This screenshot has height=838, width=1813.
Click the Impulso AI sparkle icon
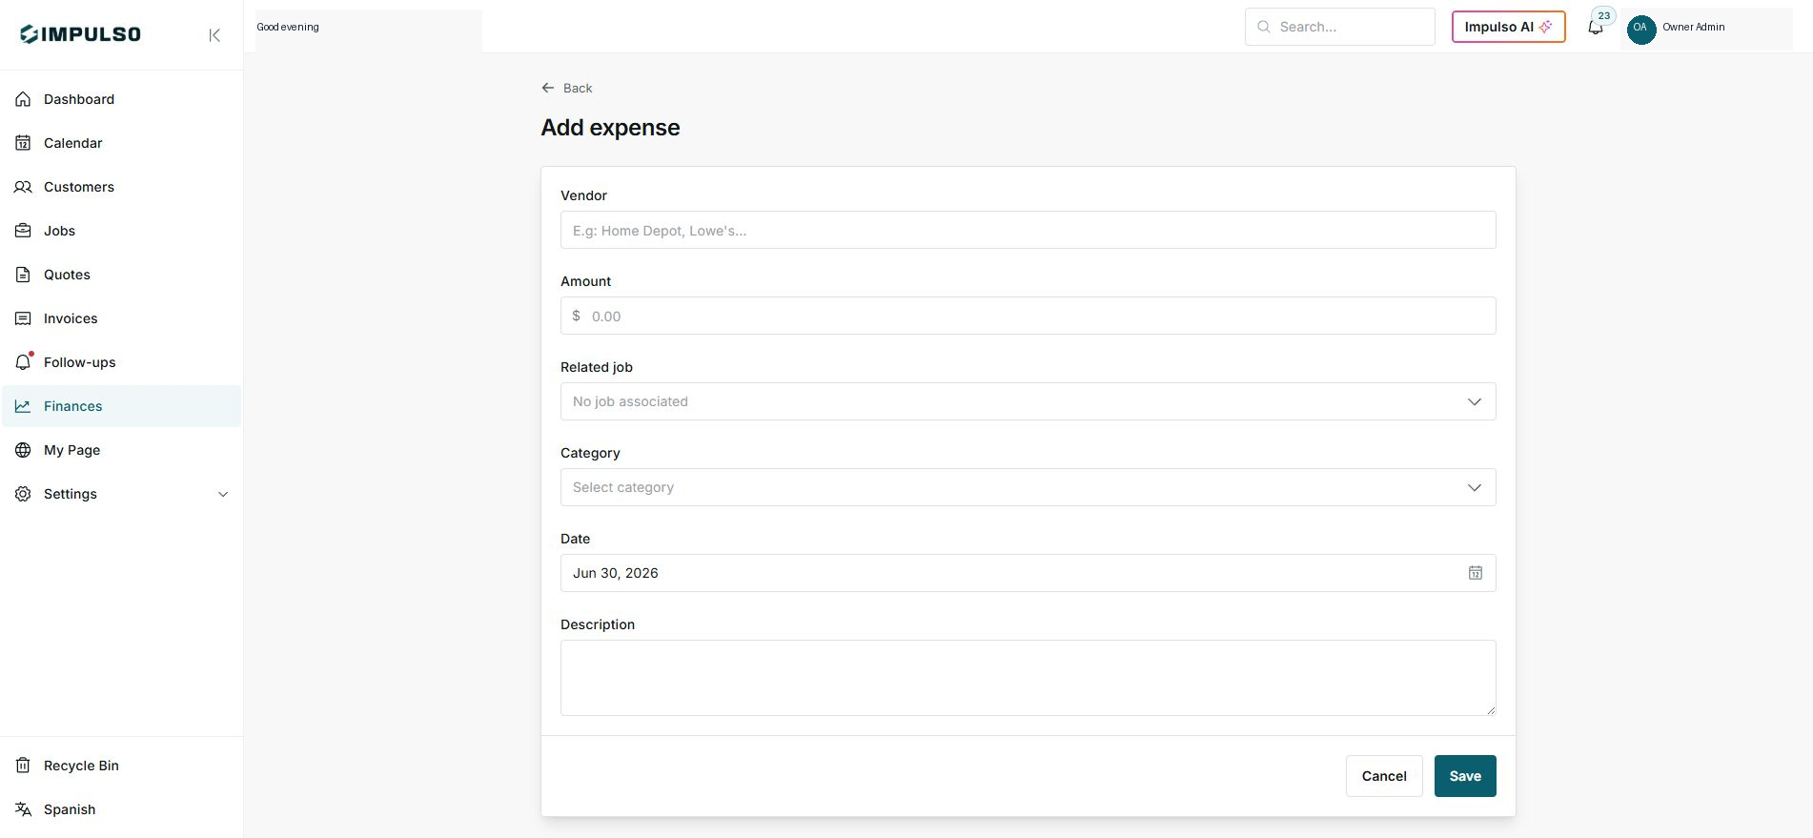point(1545,27)
